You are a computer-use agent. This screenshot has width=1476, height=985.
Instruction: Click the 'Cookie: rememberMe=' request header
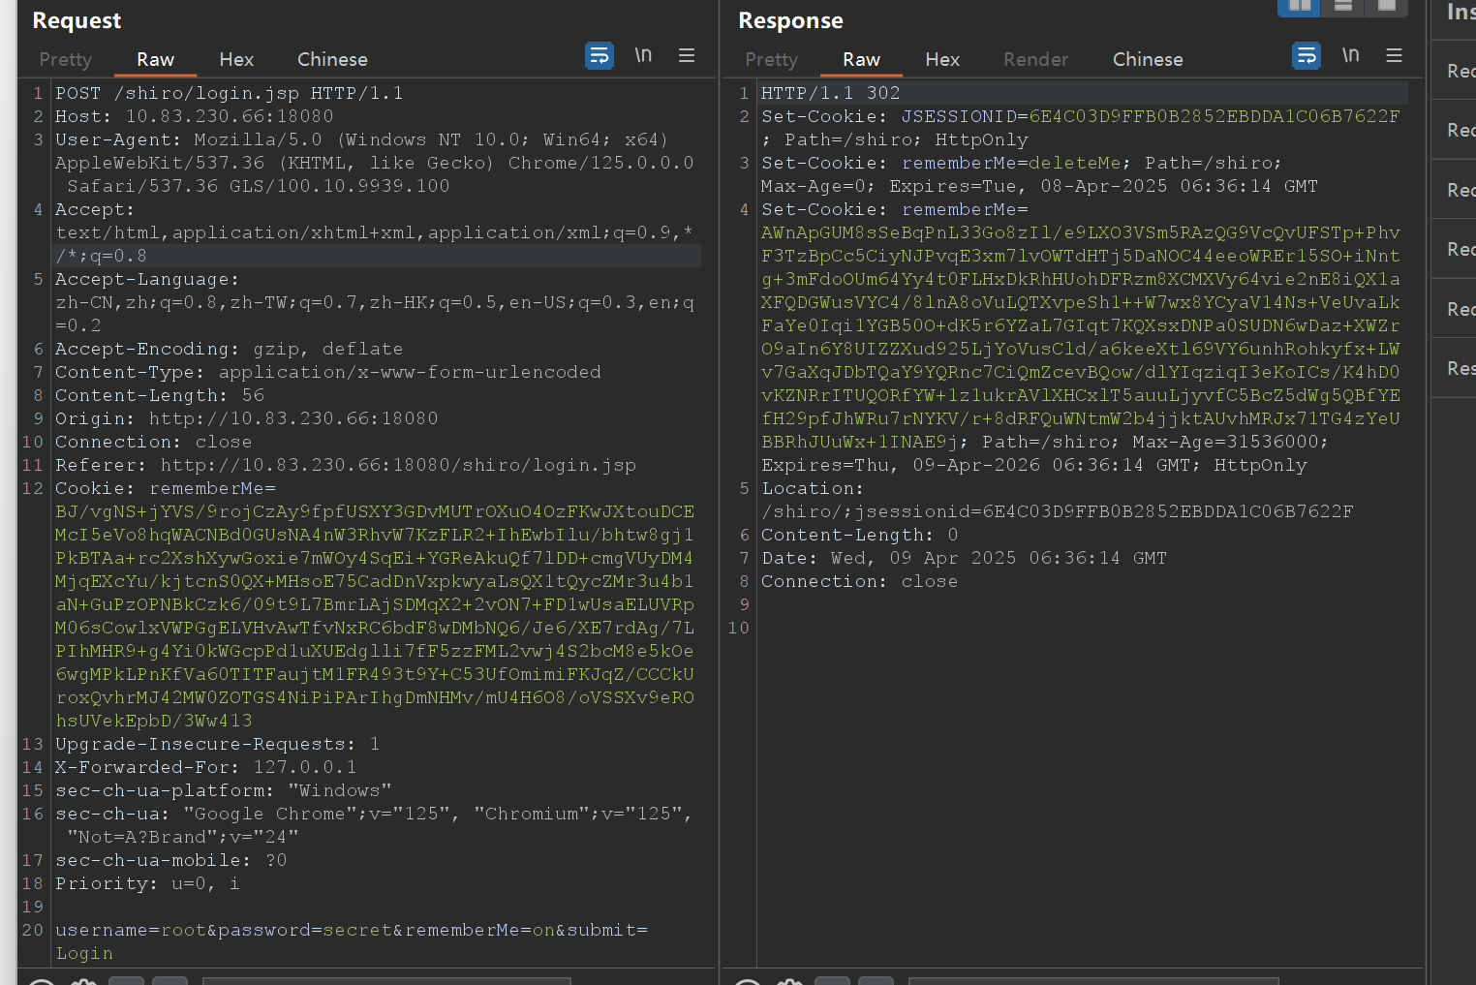(x=166, y=488)
